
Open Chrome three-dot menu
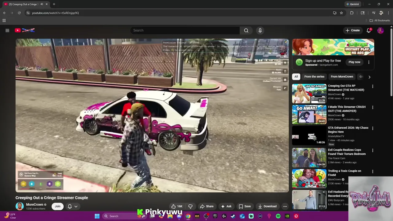[388, 13]
